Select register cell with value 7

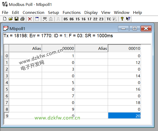coord(58,96)
